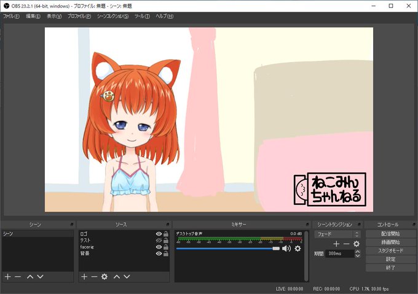This screenshot has height=294, width=418.
Task: Undock the シーン panel
Action: [x=72, y=224]
